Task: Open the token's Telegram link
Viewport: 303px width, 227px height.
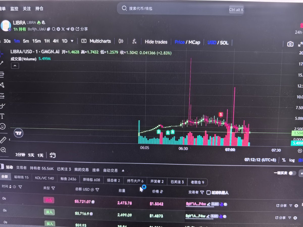Action: point(68,29)
